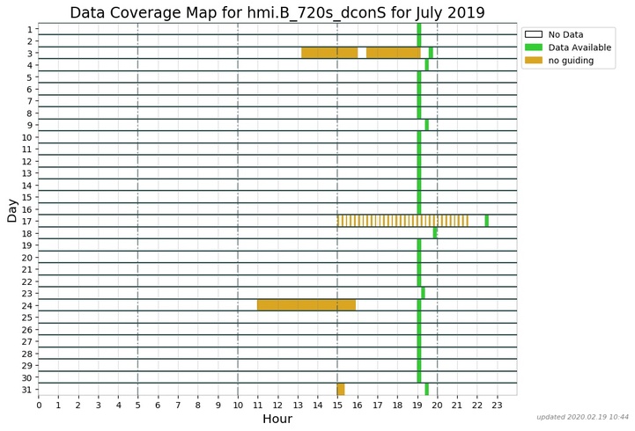Select the green marker on day 18

point(435,233)
